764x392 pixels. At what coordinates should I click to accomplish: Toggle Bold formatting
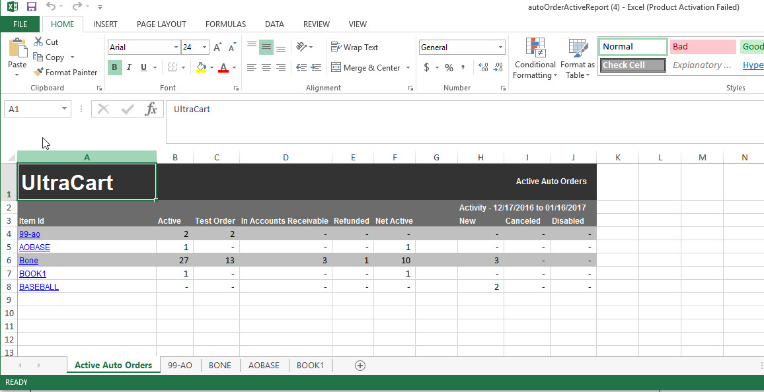point(114,67)
